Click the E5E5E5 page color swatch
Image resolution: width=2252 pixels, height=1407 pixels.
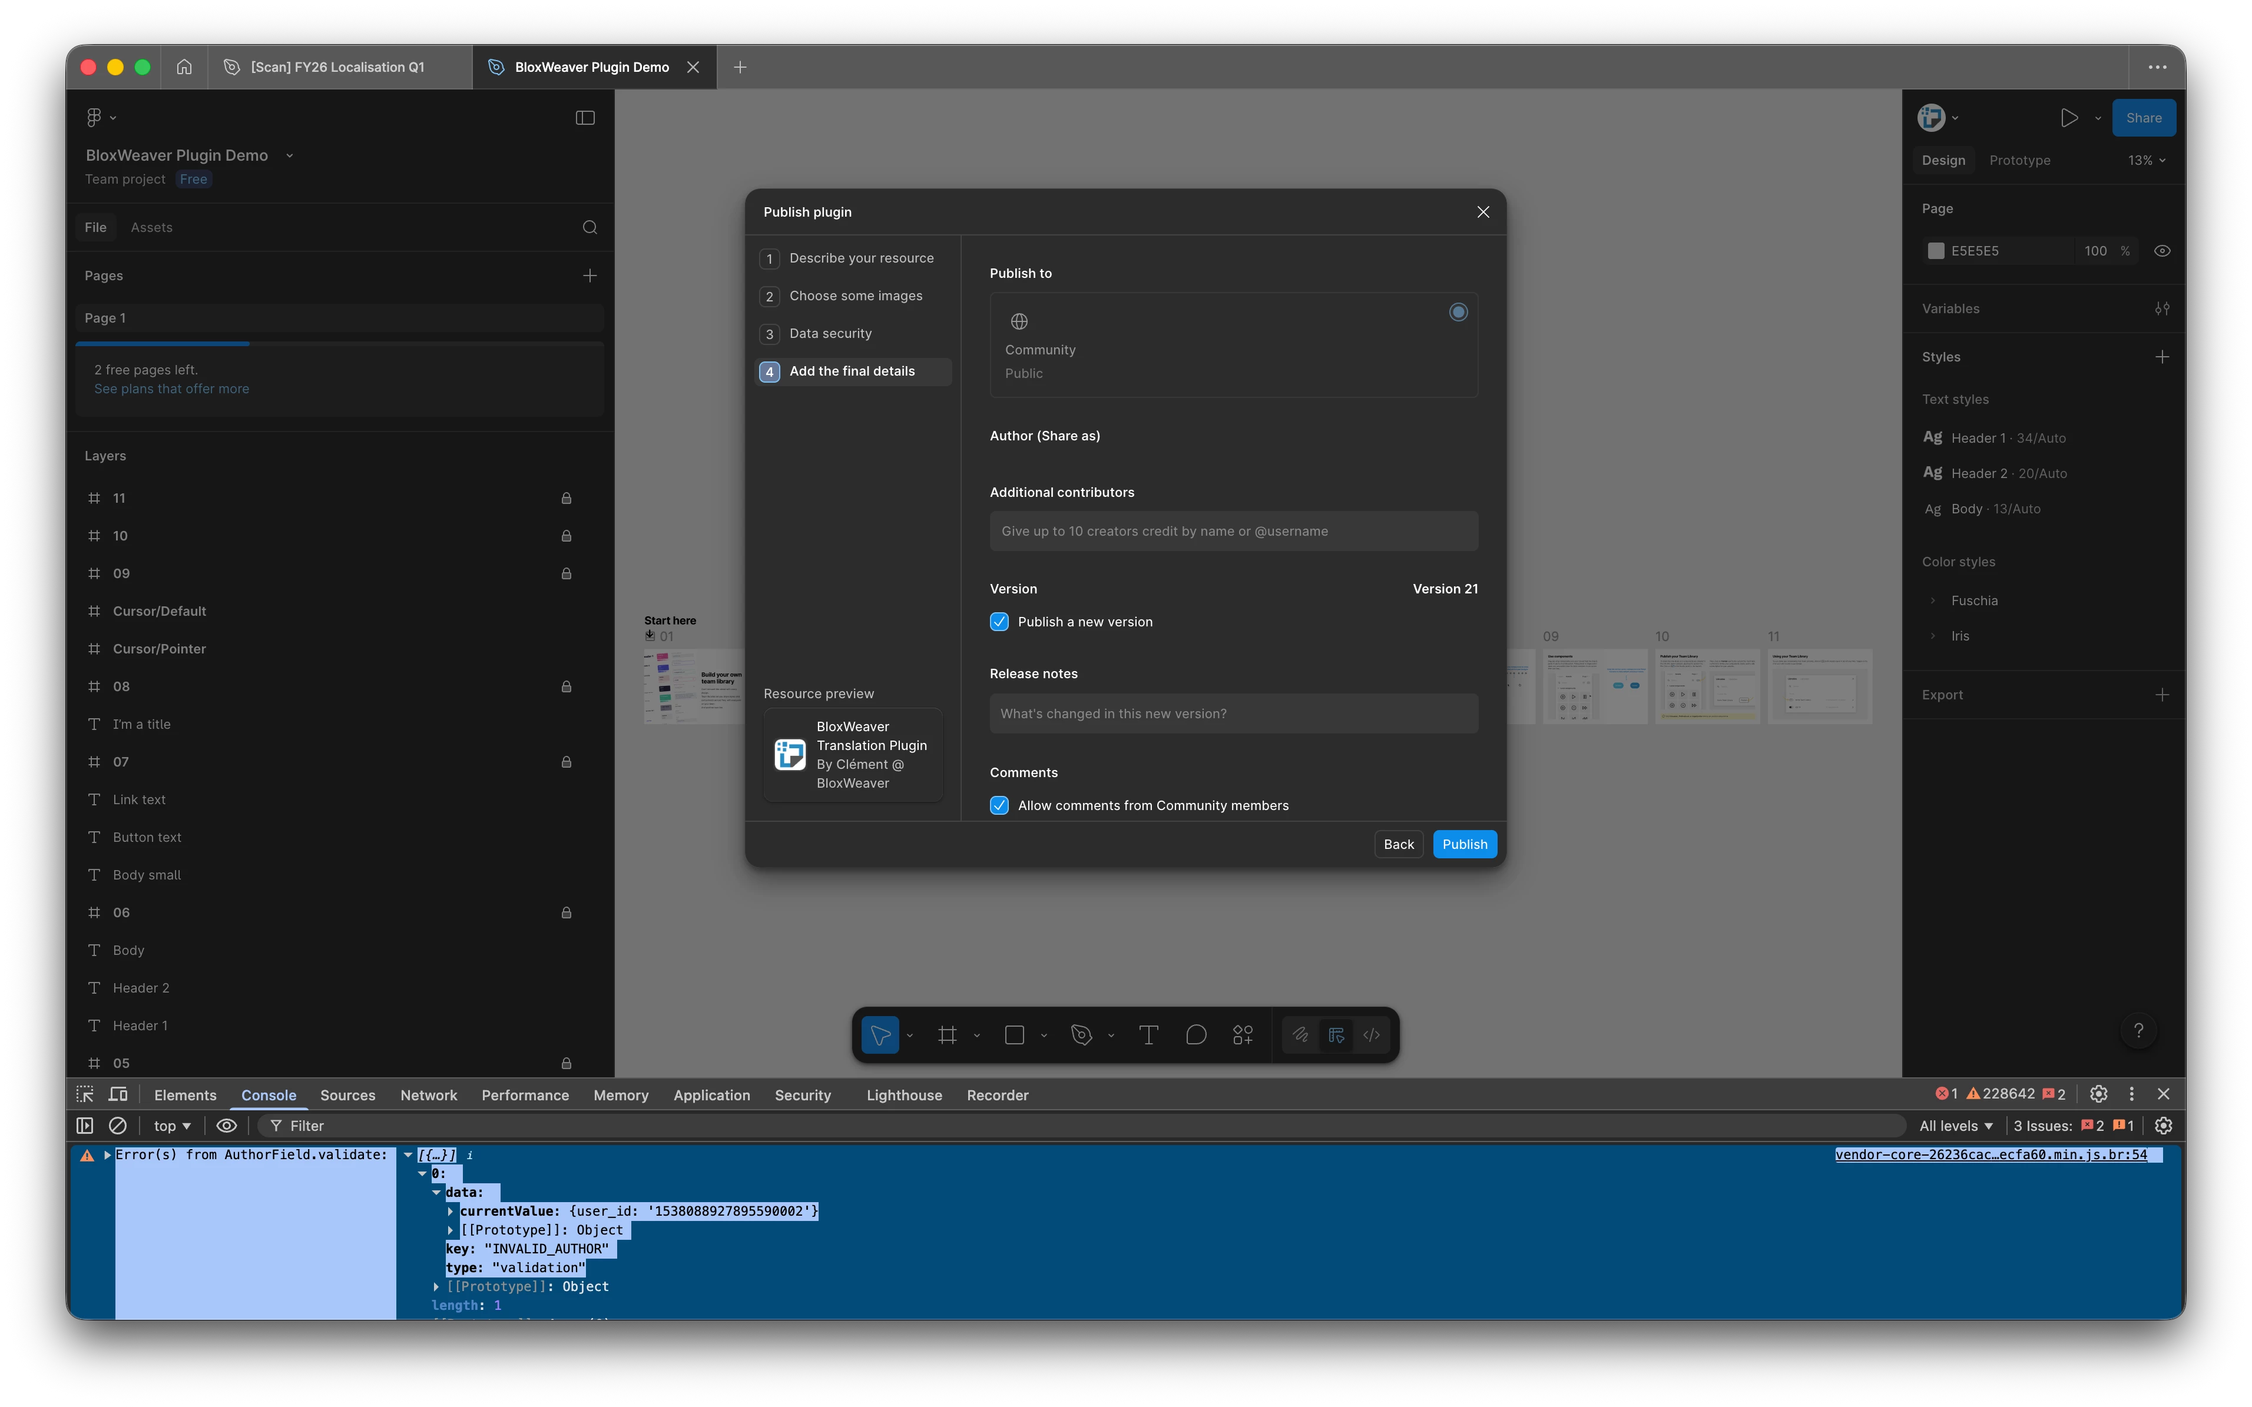pos(1936,251)
